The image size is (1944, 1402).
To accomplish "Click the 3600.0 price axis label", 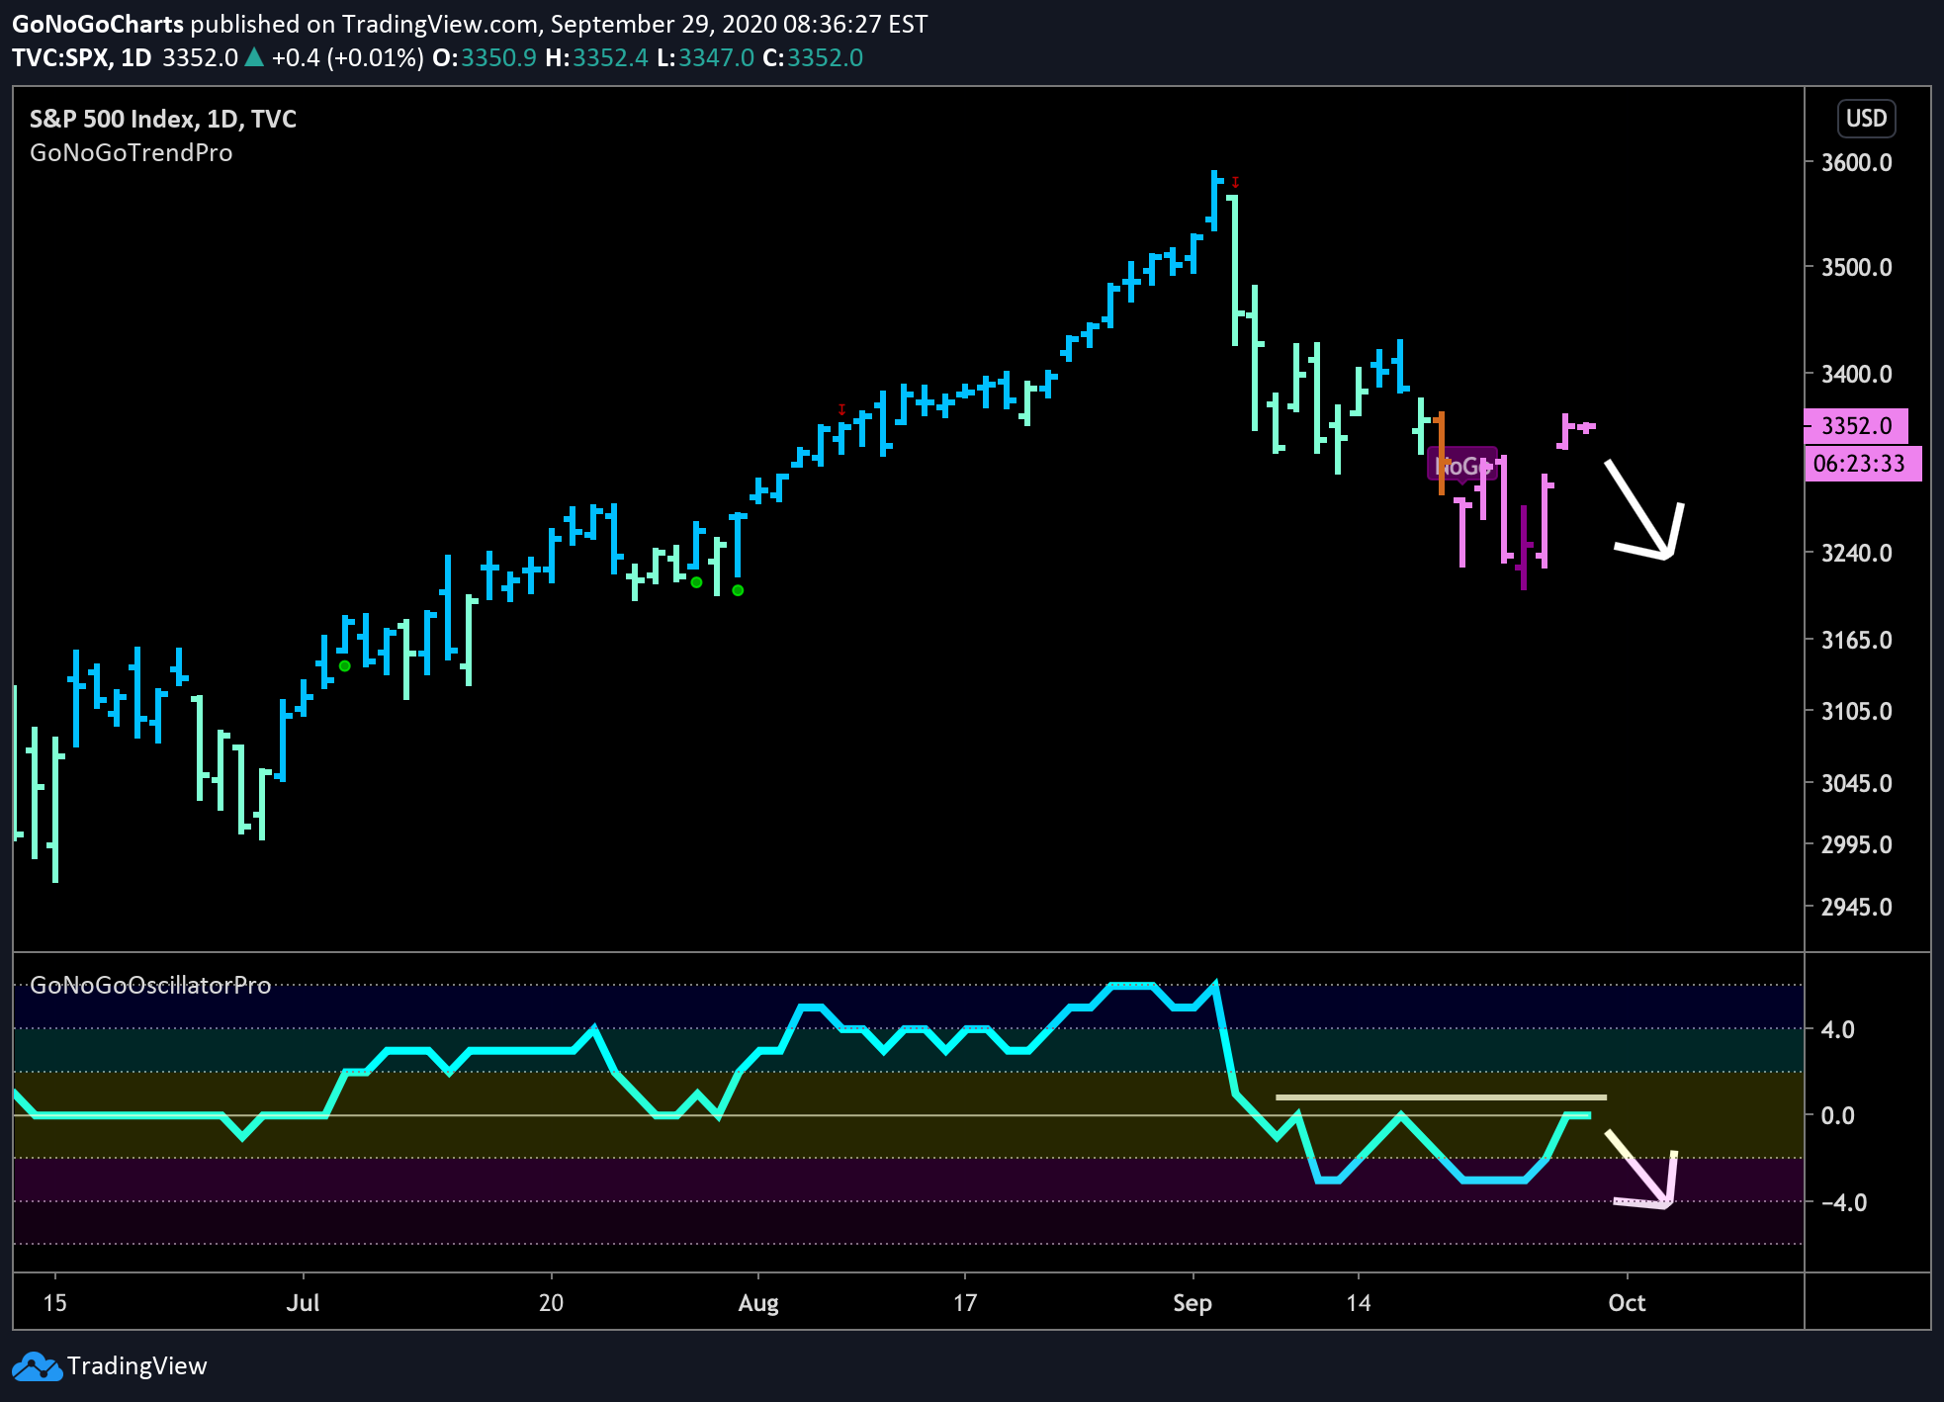I will [1856, 162].
